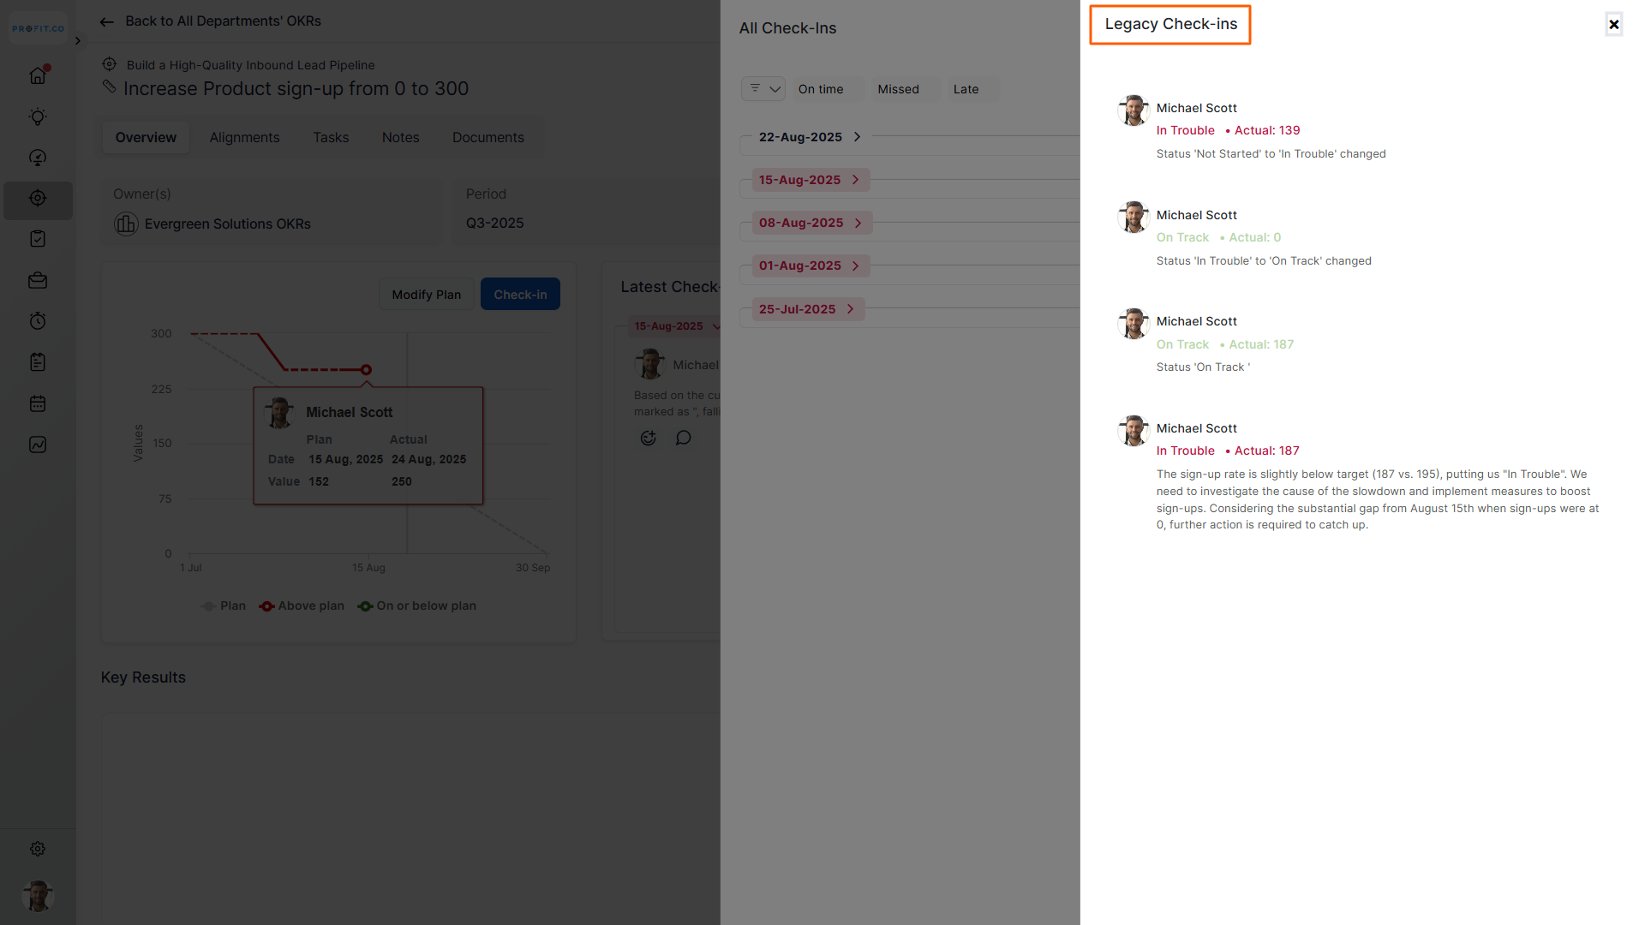The image size is (1645, 925).
Task: Click the key result icon beside title
Action: pyautogui.click(x=109, y=87)
